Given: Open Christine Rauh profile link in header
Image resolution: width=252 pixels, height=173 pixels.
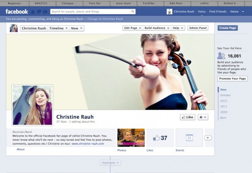Looking at the screenshot, I should pos(184,12).
